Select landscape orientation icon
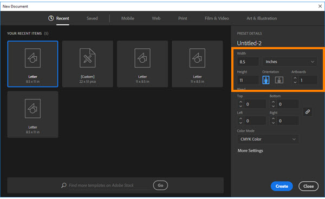Viewport: 325px width, 199px height. pos(279,80)
